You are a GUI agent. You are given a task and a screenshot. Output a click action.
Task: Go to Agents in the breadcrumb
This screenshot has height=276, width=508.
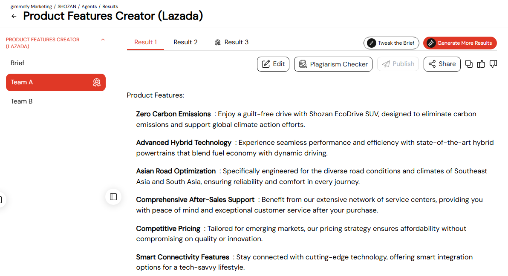(x=89, y=6)
